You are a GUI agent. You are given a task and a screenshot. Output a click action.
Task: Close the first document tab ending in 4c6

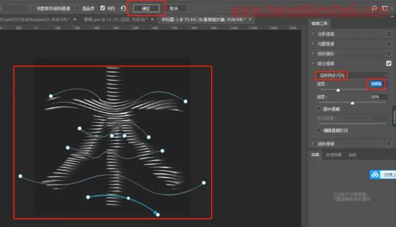click(75, 20)
